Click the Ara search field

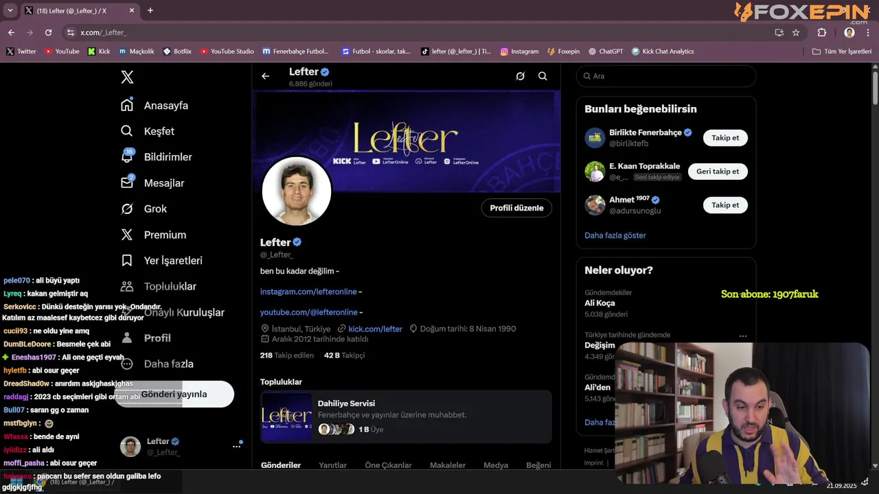point(666,76)
